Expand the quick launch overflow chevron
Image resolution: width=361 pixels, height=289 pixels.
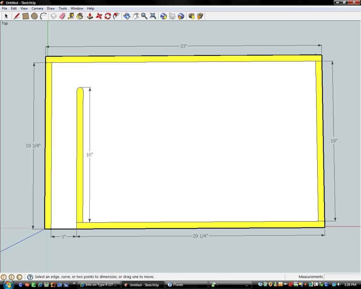(x=74, y=283)
